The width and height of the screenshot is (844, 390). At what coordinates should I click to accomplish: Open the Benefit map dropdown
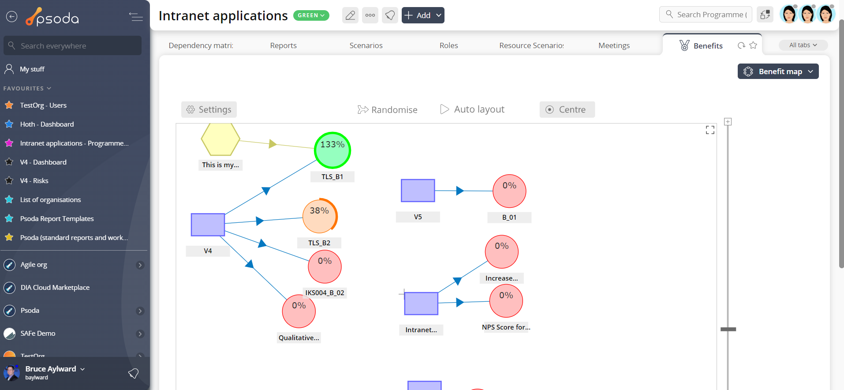pos(778,71)
